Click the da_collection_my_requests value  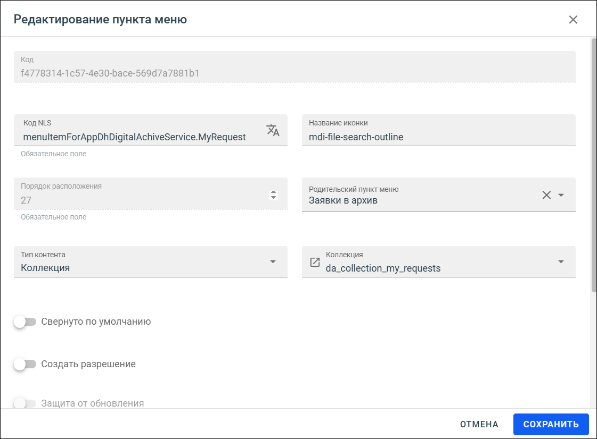tap(383, 268)
